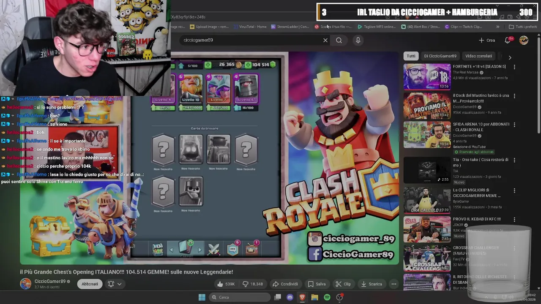Open options for IL RITORNO DELLE RICHIESTE video
The height and width of the screenshot is (304, 541).
[514, 277]
